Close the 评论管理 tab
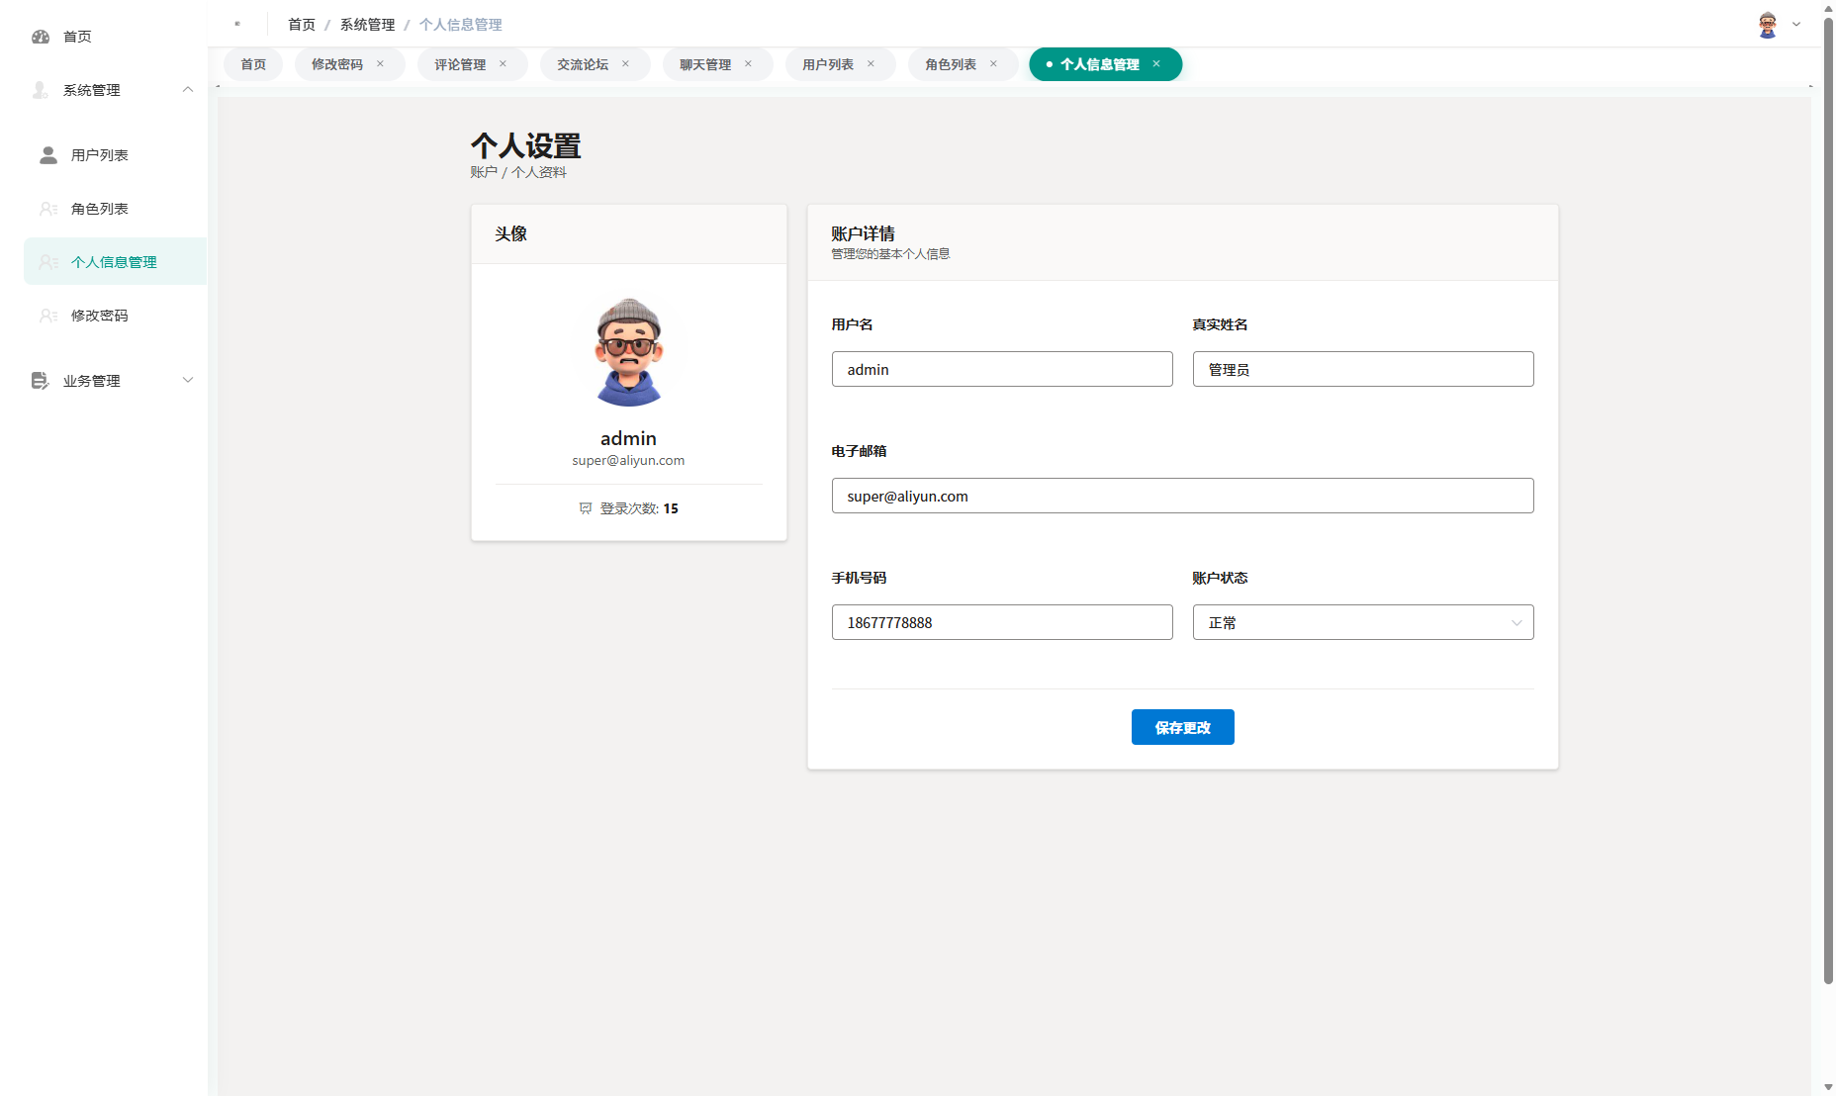The width and height of the screenshot is (1836, 1096). pos(503,63)
